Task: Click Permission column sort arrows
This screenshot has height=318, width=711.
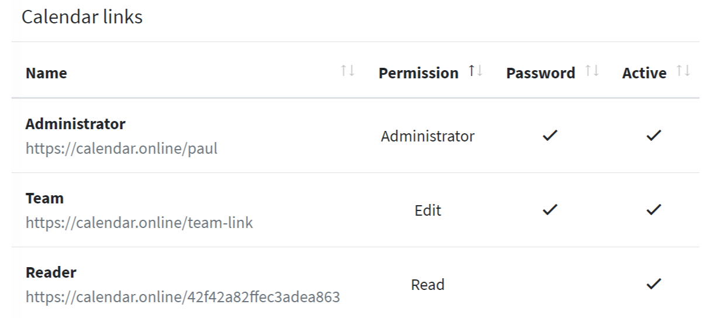Action: pos(475,71)
